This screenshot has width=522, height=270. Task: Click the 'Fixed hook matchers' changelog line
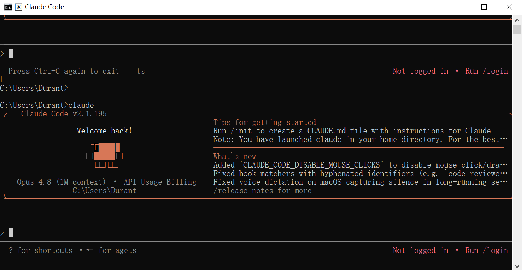pos(360,174)
